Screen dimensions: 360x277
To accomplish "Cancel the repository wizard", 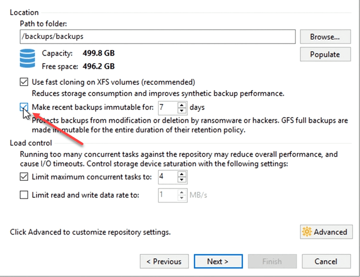I will (326, 261).
